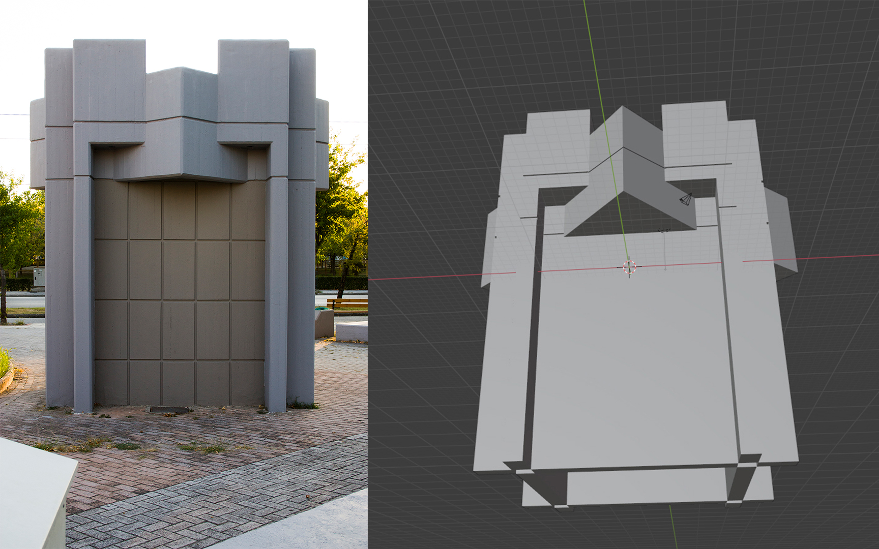The image size is (879, 549).
Task: Select the large flat center panel of model
Action: click(631, 366)
